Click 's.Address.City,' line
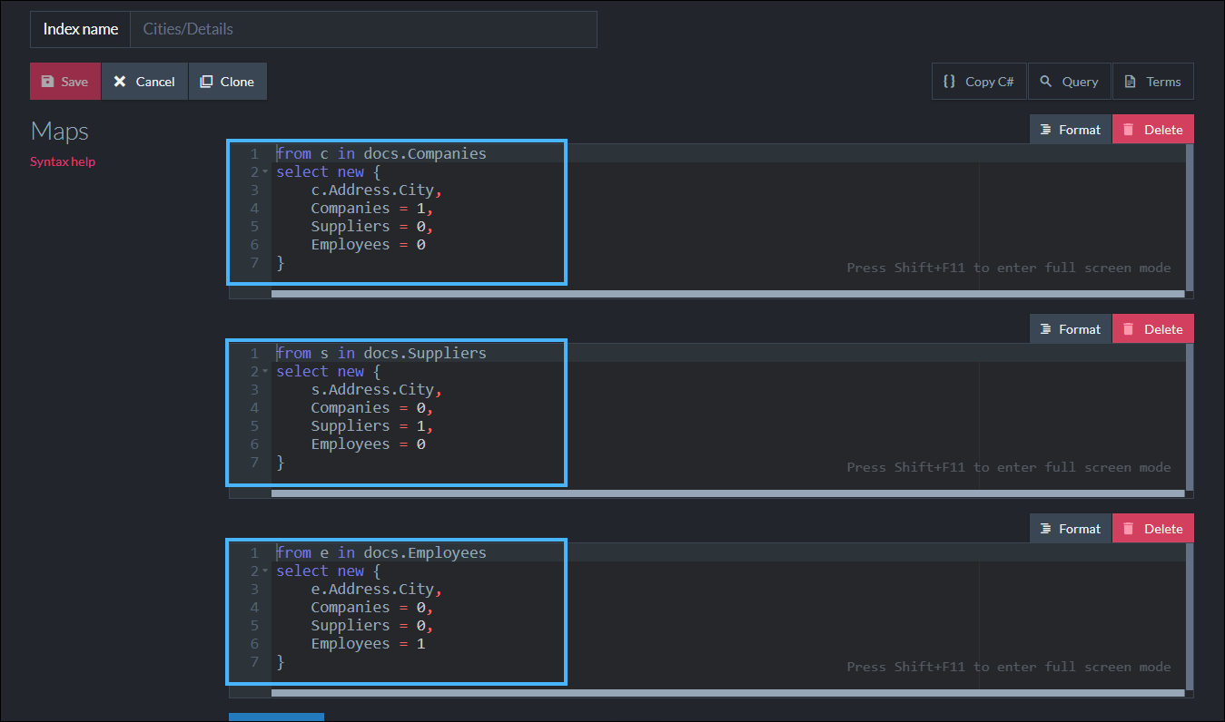Viewport: 1225px width, 722px height. click(x=377, y=390)
